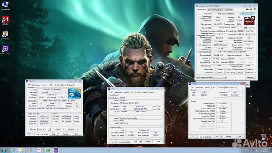
Task: Launch Internet Explorer from the taskbar
Action: click(13, 150)
